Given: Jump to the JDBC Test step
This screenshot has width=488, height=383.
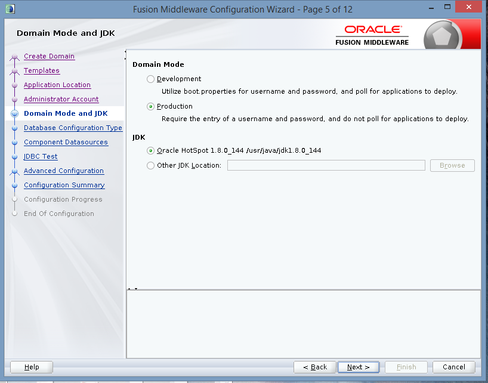Looking at the screenshot, I should [x=41, y=156].
